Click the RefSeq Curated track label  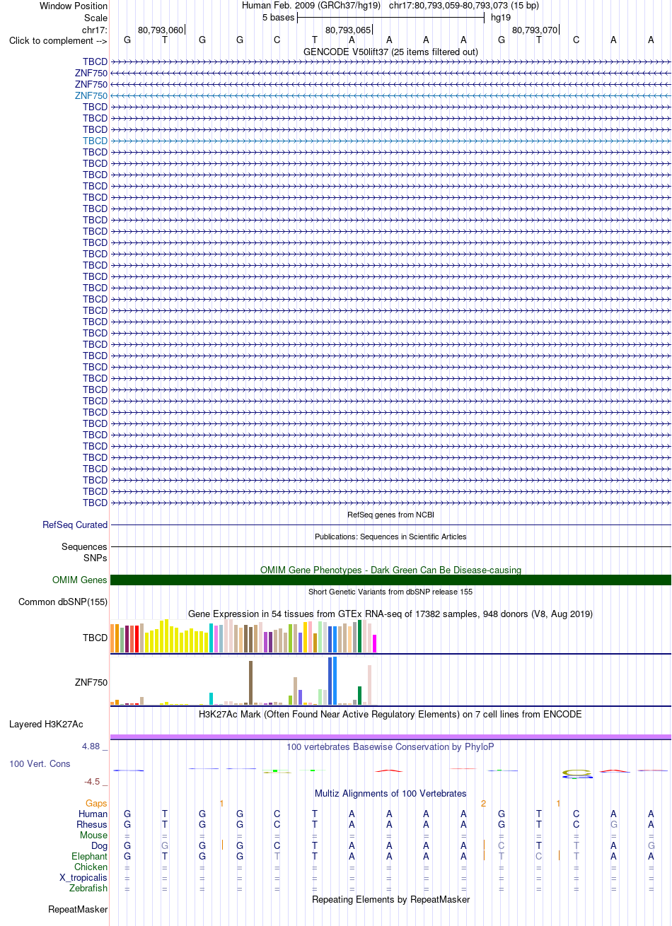coord(75,524)
